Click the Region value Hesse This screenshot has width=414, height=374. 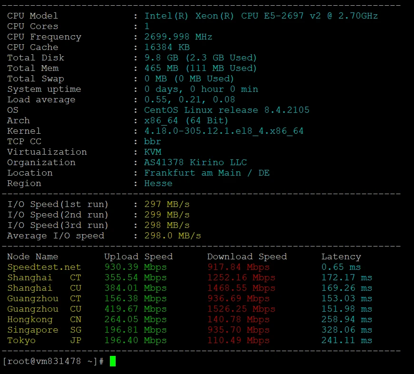[158, 184]
